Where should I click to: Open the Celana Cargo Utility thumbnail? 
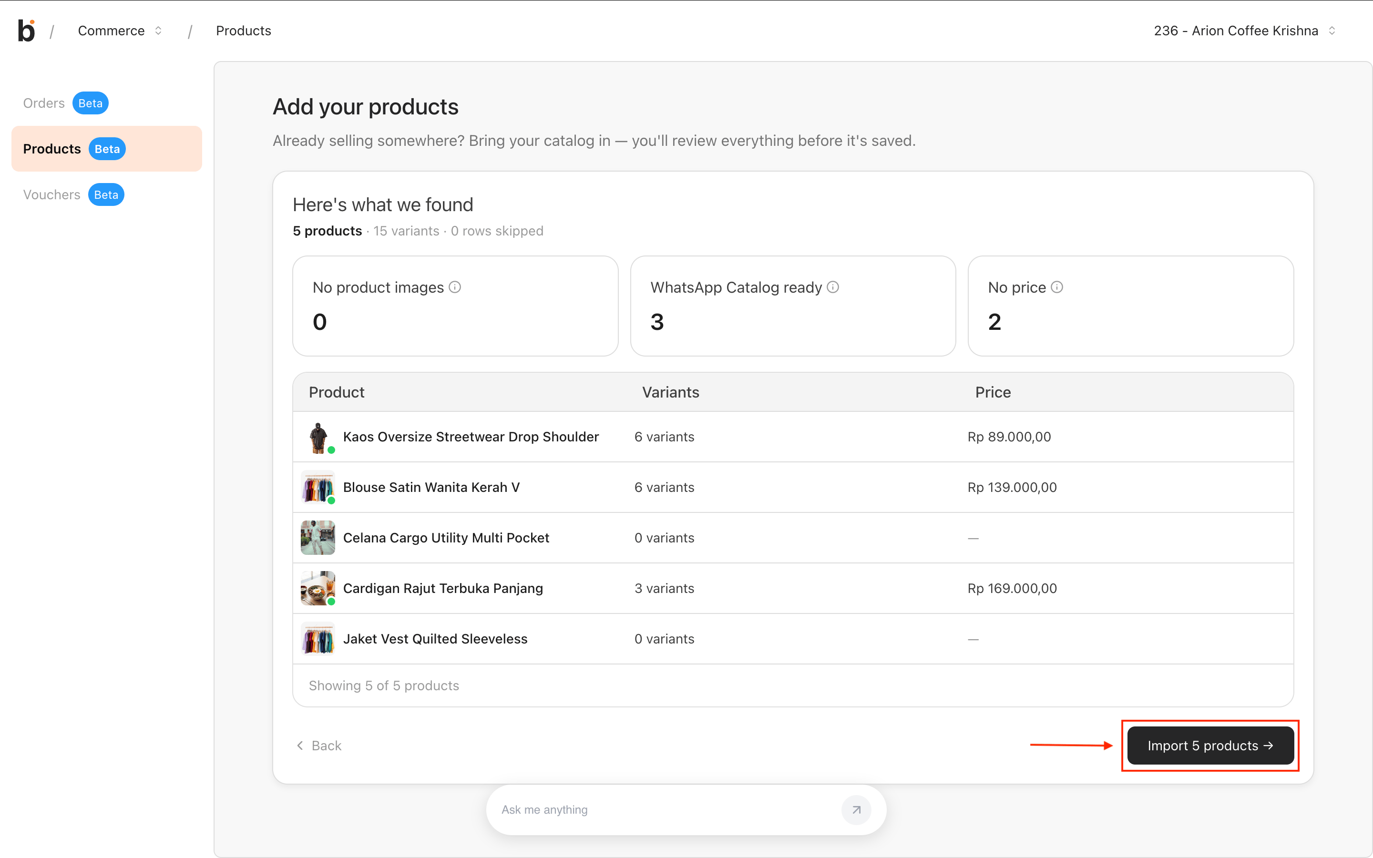click(318, 538)
